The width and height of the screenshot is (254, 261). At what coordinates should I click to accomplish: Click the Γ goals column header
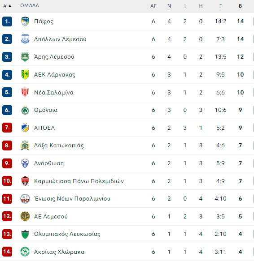221,6
